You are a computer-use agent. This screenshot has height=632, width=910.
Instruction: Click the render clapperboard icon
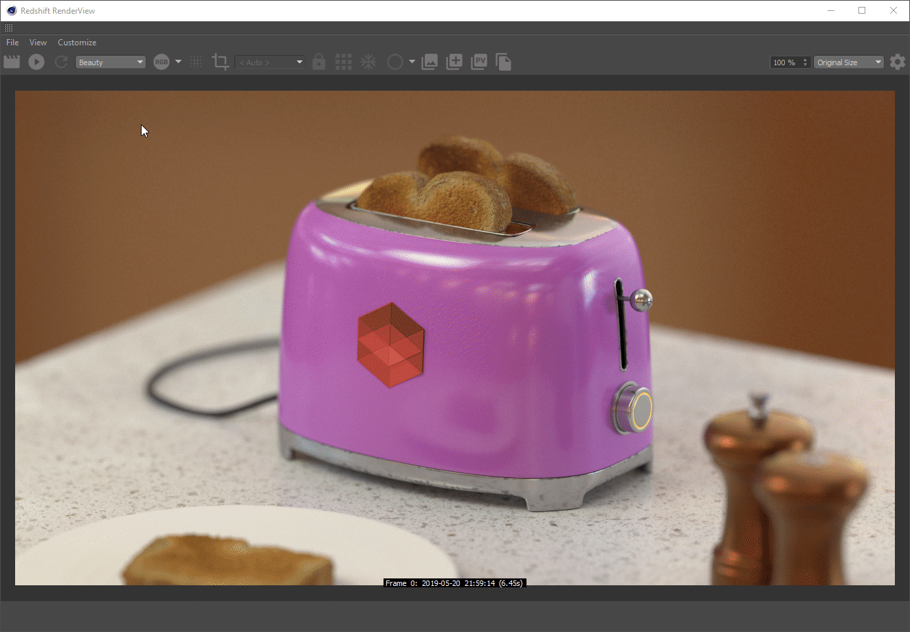12,62
